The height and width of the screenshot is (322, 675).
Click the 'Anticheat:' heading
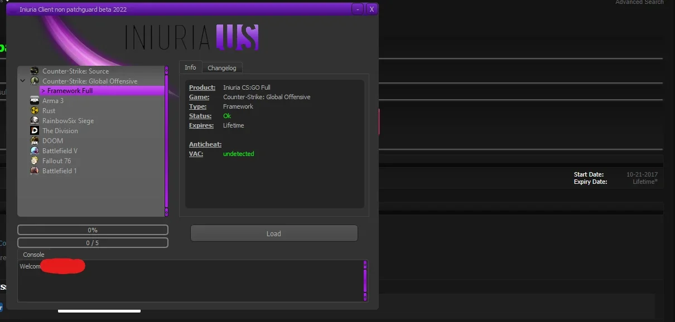pos(205,144)
